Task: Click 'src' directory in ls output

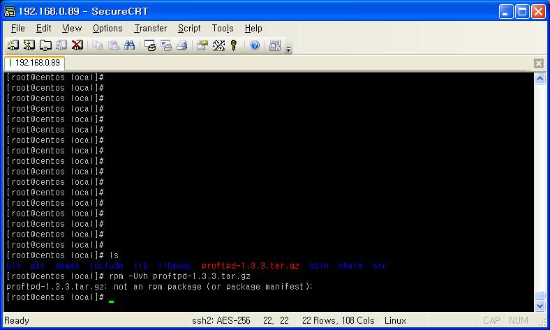Action: (x=380, y=266)
